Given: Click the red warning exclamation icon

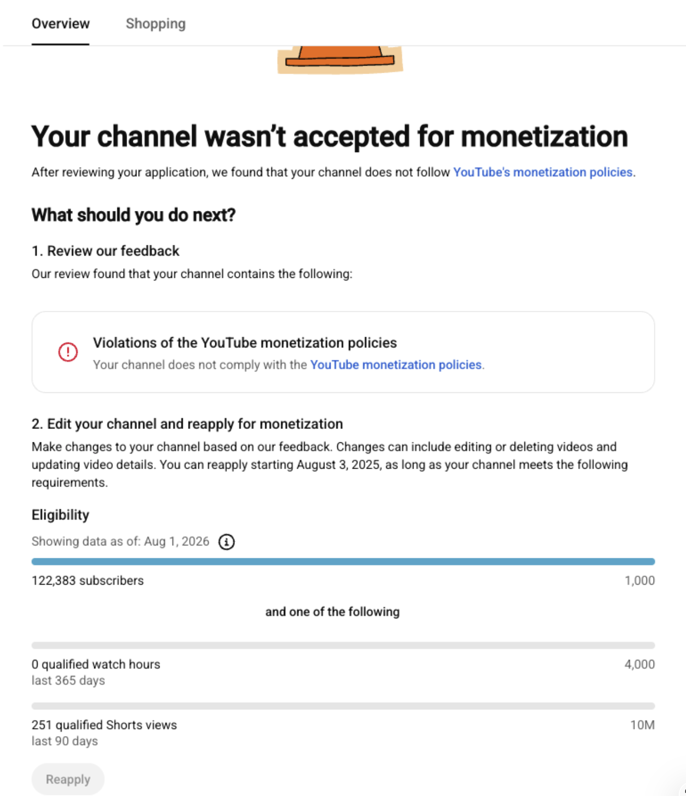Looking at the screenshot, I should point(67,352).
